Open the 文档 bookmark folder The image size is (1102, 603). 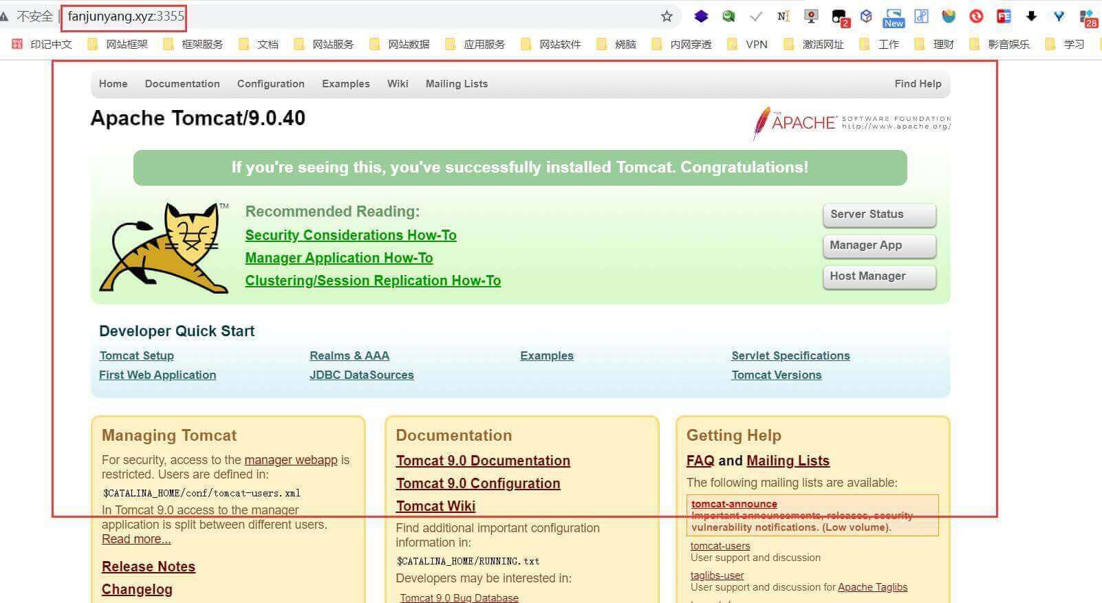259,44
